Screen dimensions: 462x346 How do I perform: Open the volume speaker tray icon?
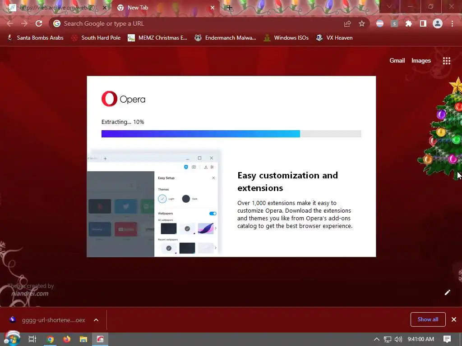(x=398, y=339)
